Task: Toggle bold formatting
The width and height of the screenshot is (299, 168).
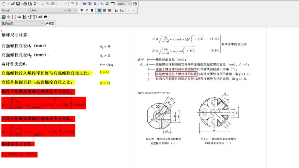Action: (x=82, y=10)
